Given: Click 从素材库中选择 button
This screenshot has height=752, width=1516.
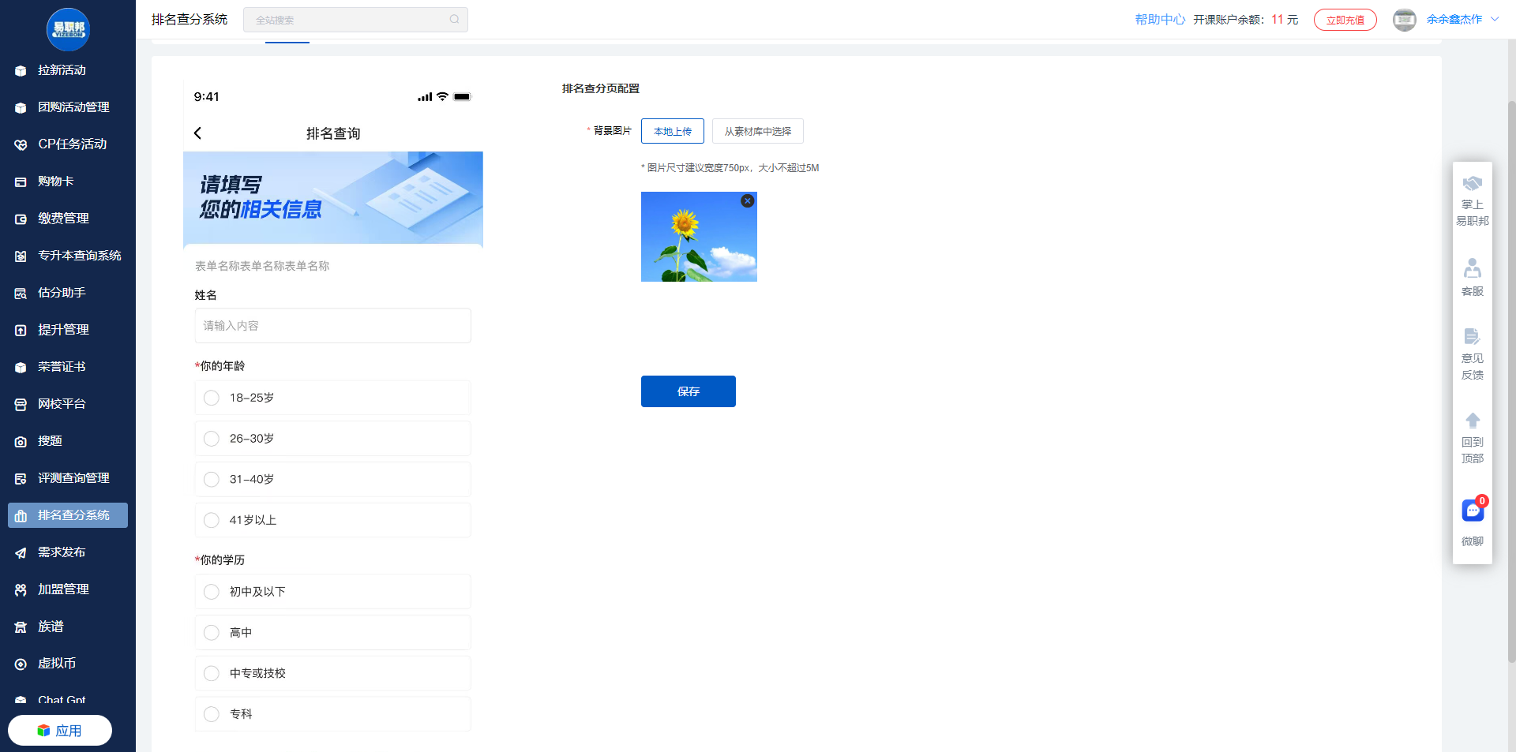Looking at the screenshot, I should tap(757, 131).
